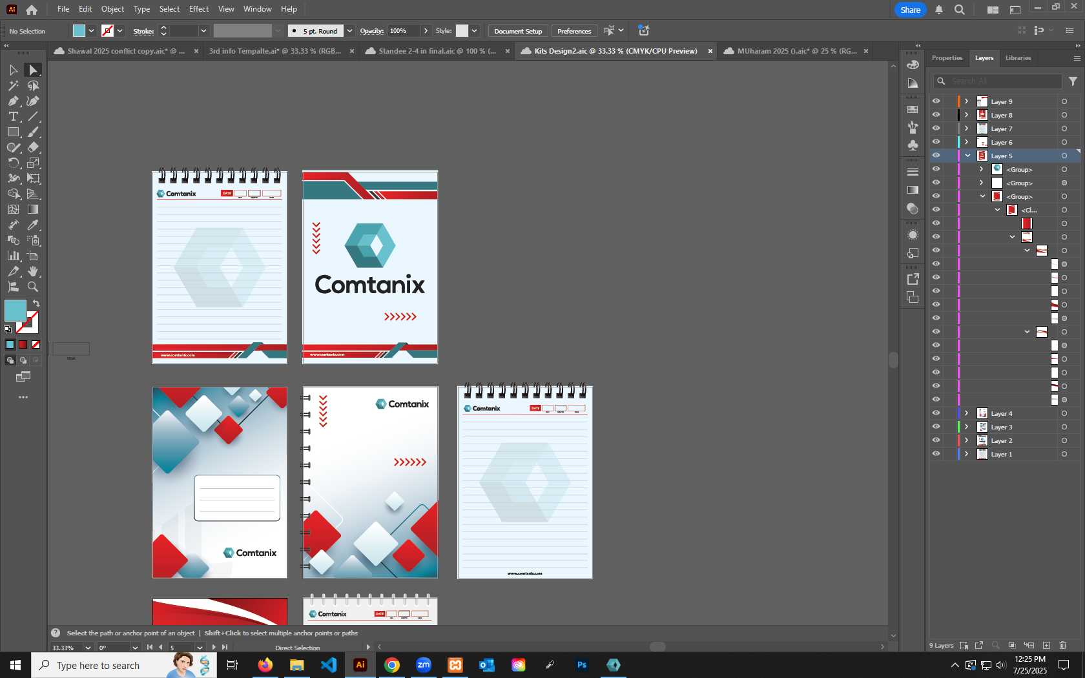The height and width of the screenshot is (678, 1085).
Task: Go to Illustrator Home screen
Action: [x=32, y=10]
